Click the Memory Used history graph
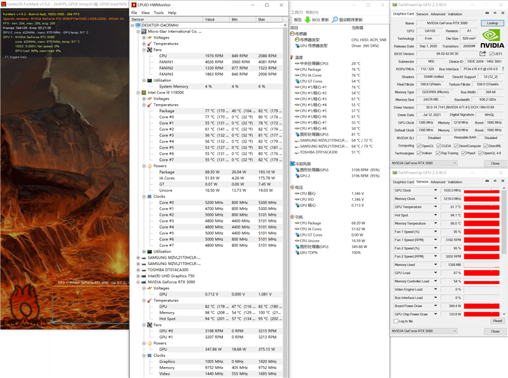508x378 pixels. point(482,264)
